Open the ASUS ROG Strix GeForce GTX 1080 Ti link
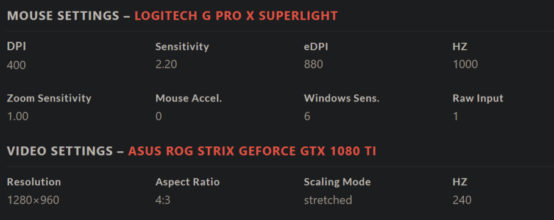Screen dimensions: 554x220 [x=252, y=151]
